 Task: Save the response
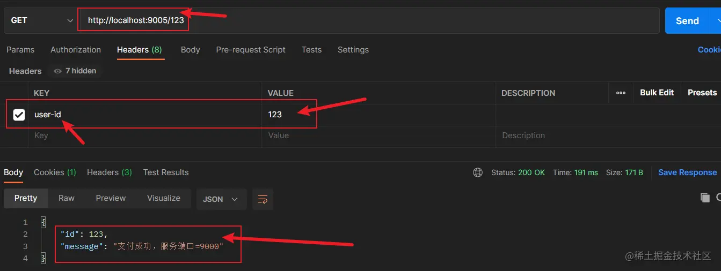point(687,172)
